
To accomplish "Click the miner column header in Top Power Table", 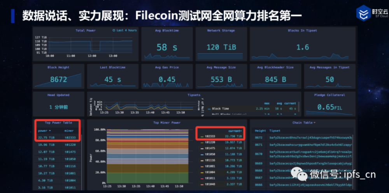I will [x=69, y=131].
